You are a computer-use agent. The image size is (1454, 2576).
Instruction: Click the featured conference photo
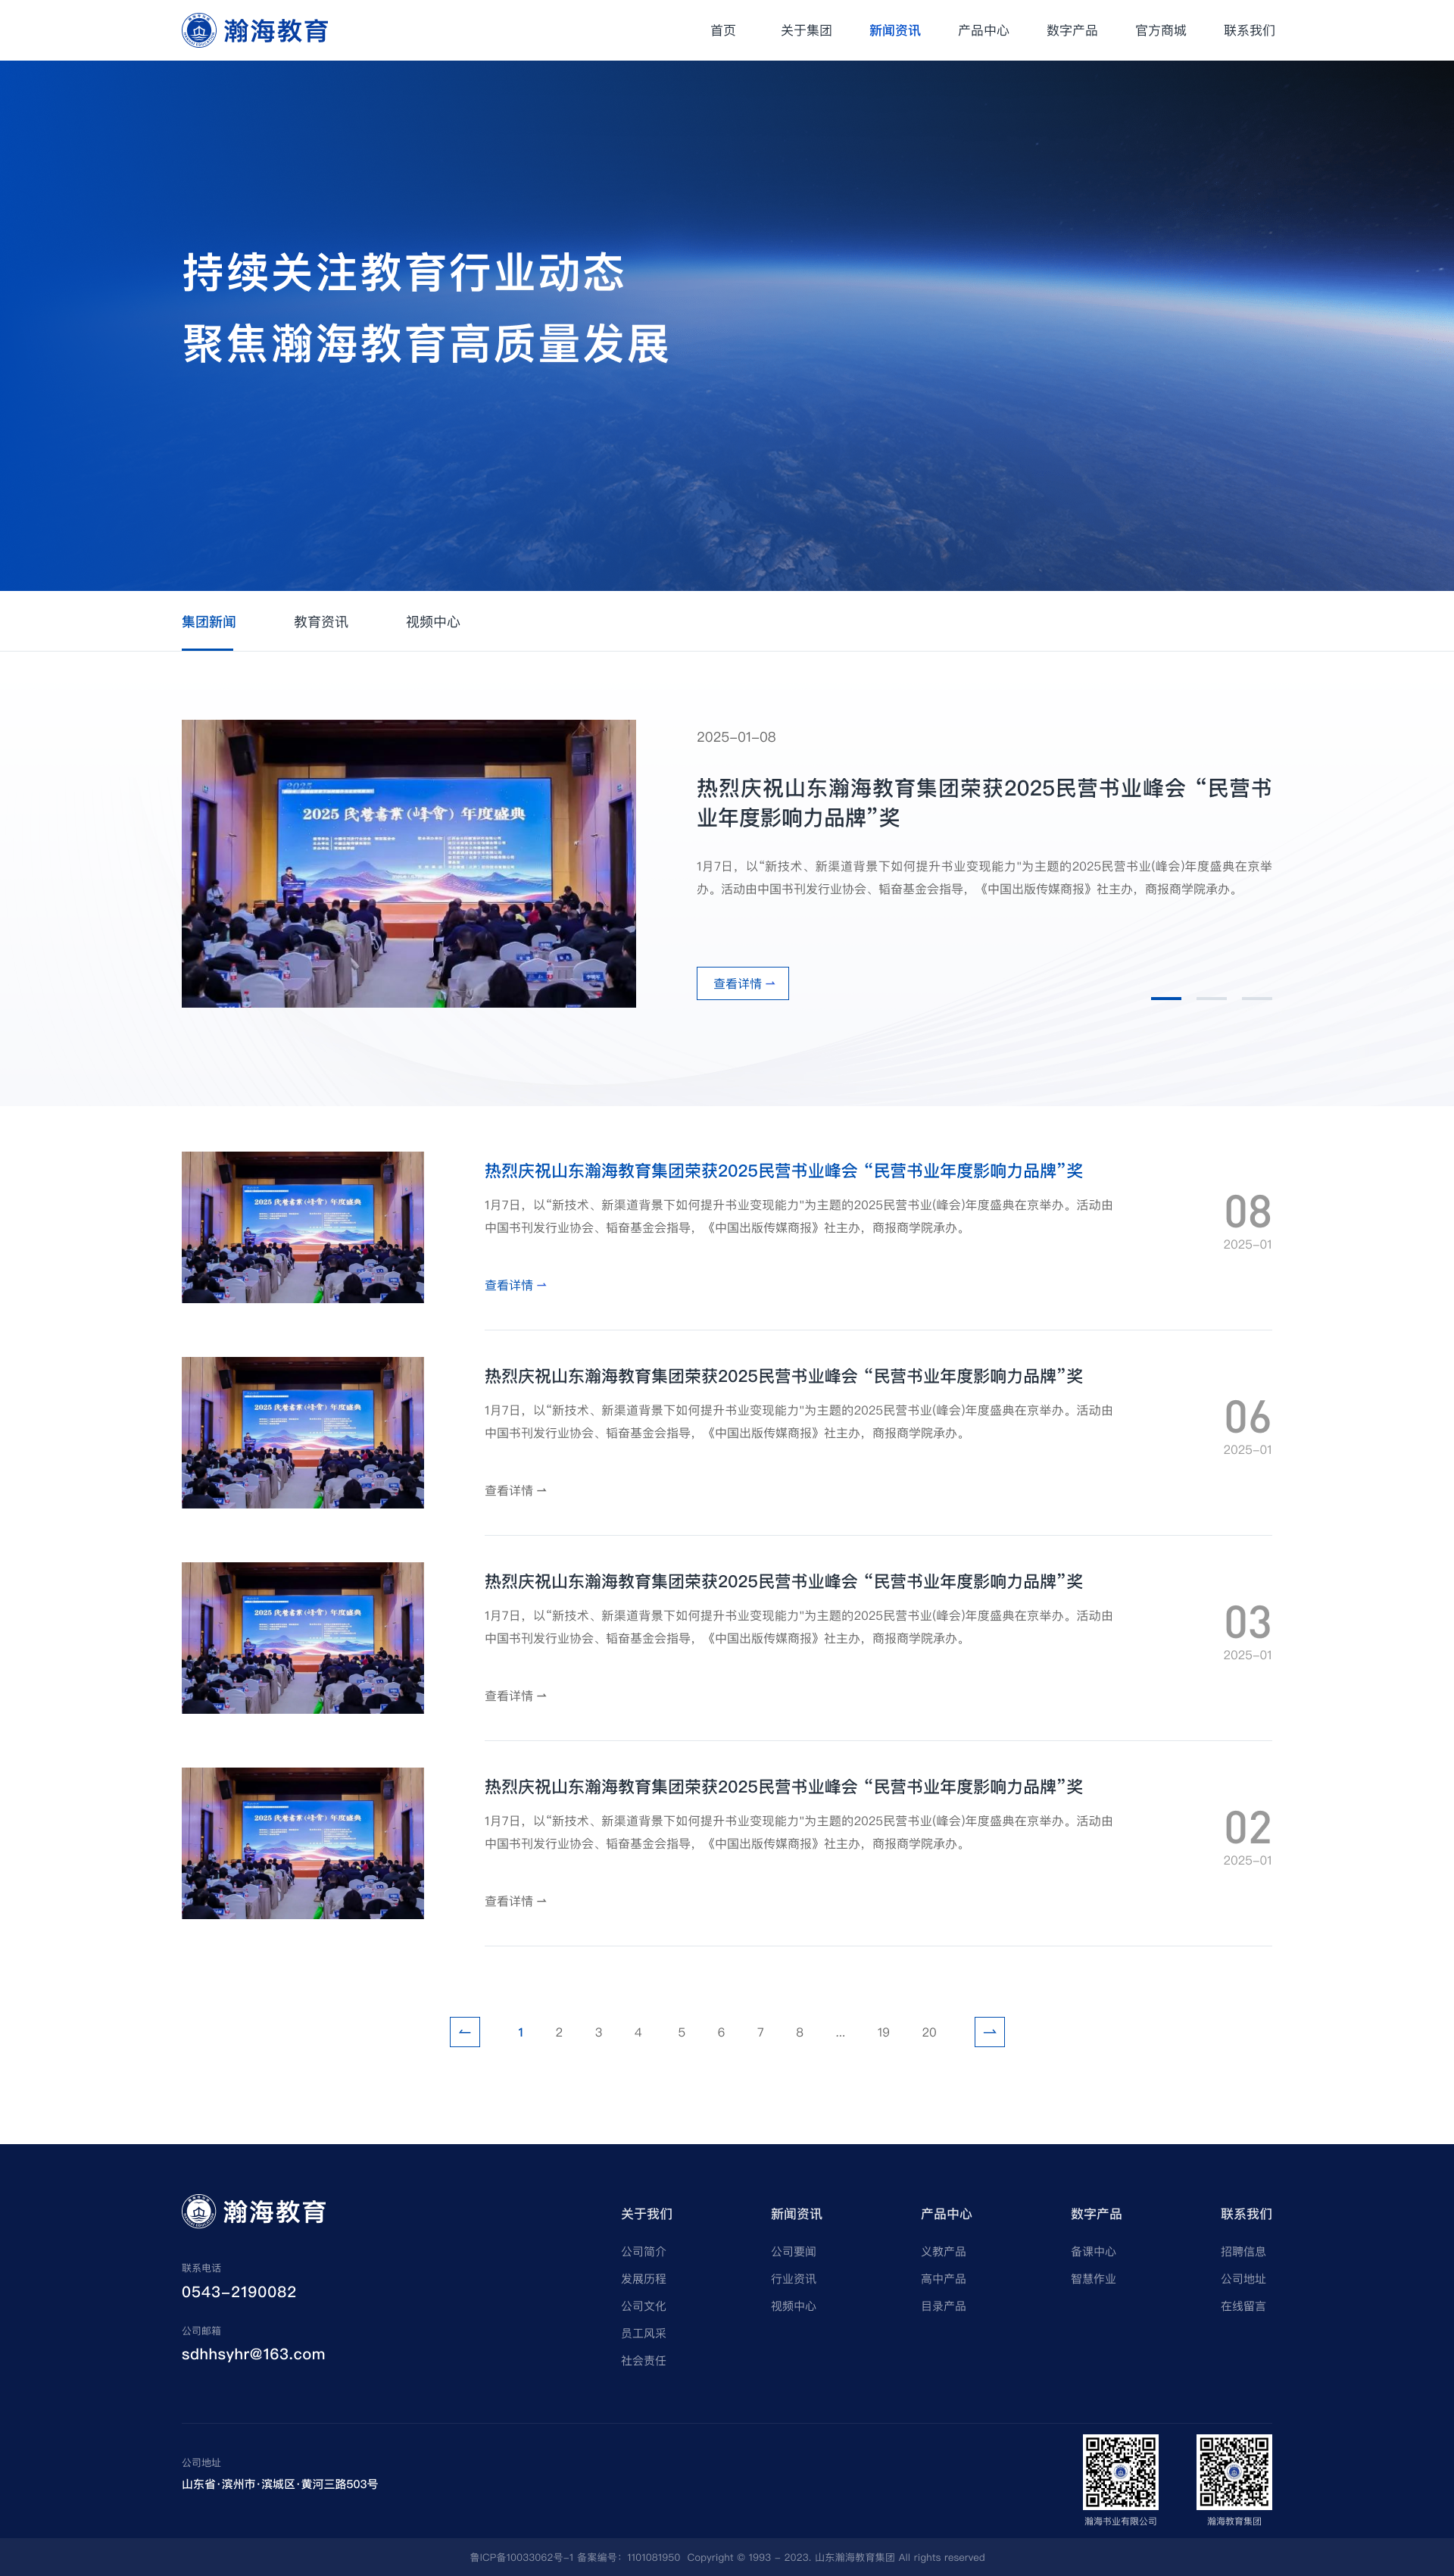click(x=409, y=863)
